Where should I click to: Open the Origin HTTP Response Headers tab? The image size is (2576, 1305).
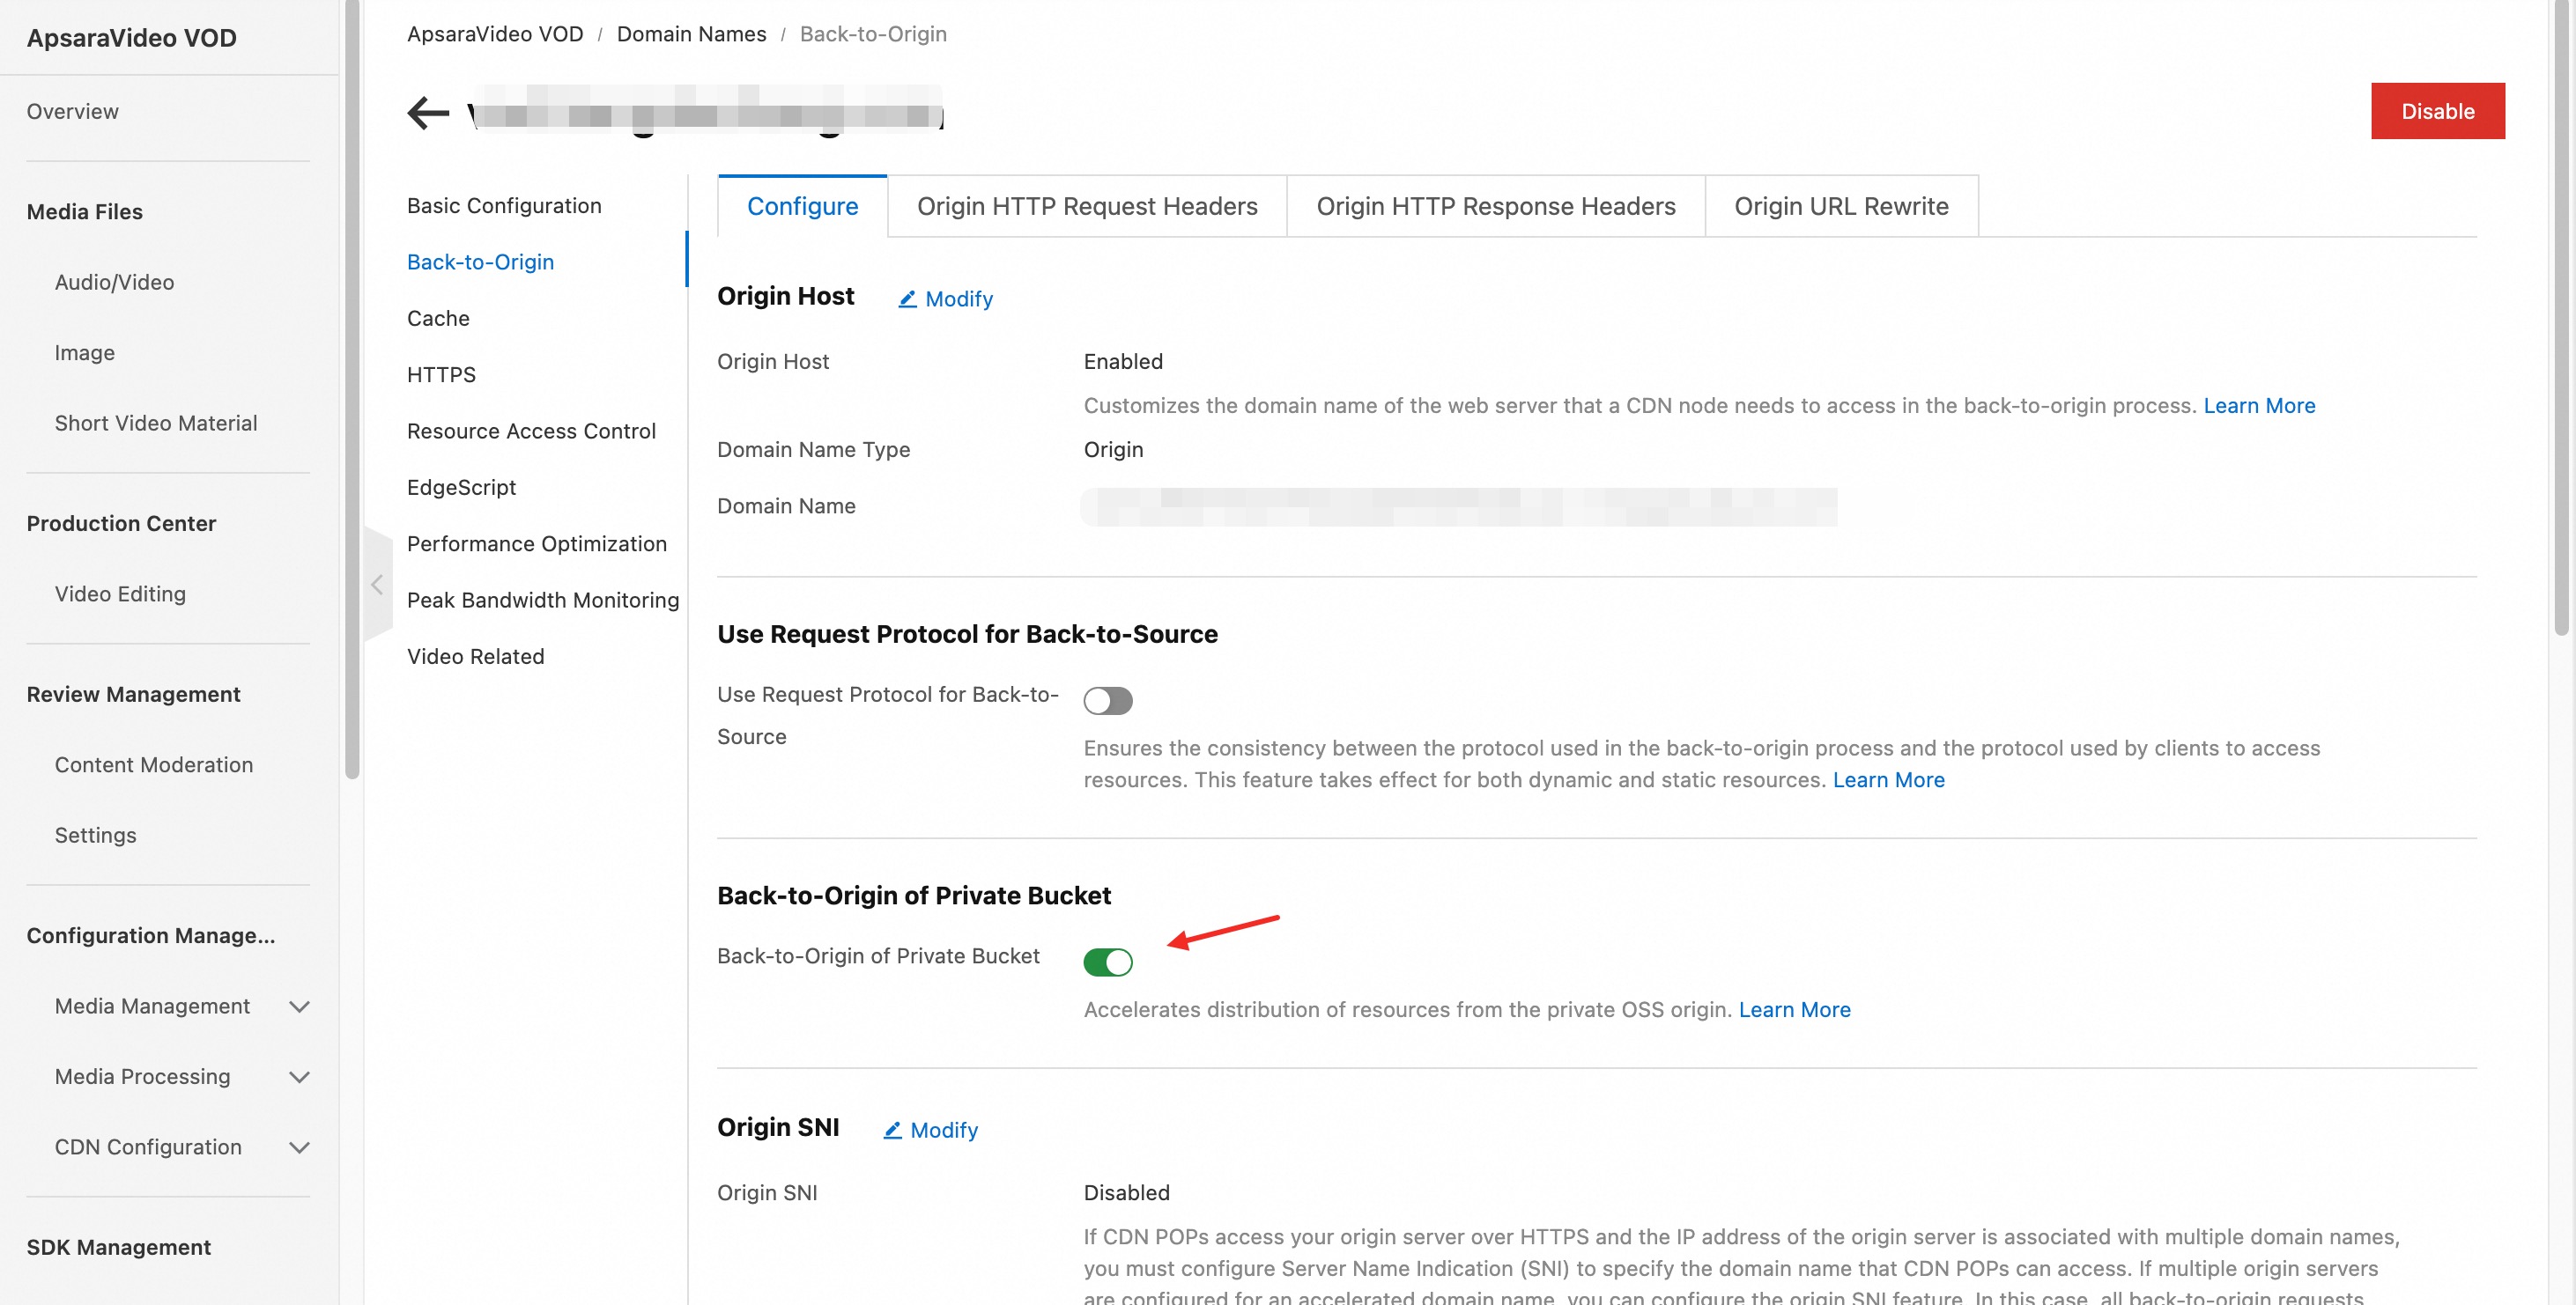(1495, 206)
